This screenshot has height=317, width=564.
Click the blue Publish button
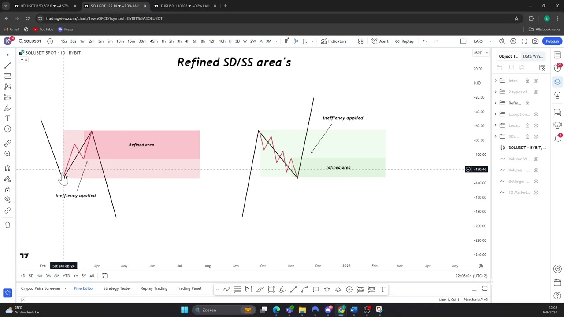pyautogui.click(x=552, y=41)
